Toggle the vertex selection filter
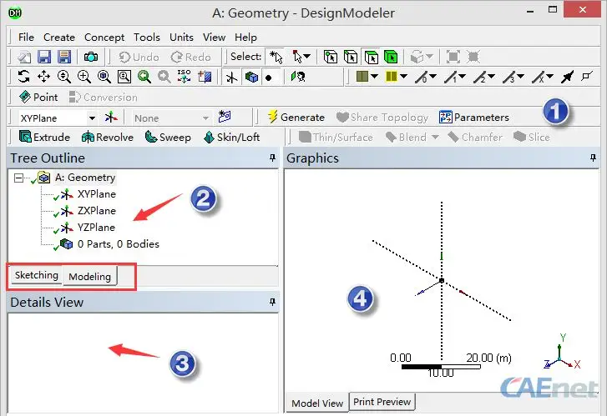 (x=330, y=58)
